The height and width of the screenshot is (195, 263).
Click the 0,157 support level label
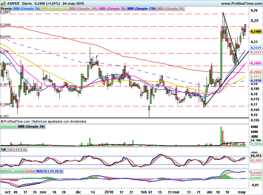click(4, 116)
